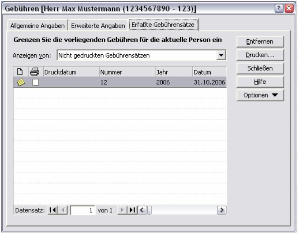
Task: Close the dialog with the Schließen button
Action: (x=260, y=68)
